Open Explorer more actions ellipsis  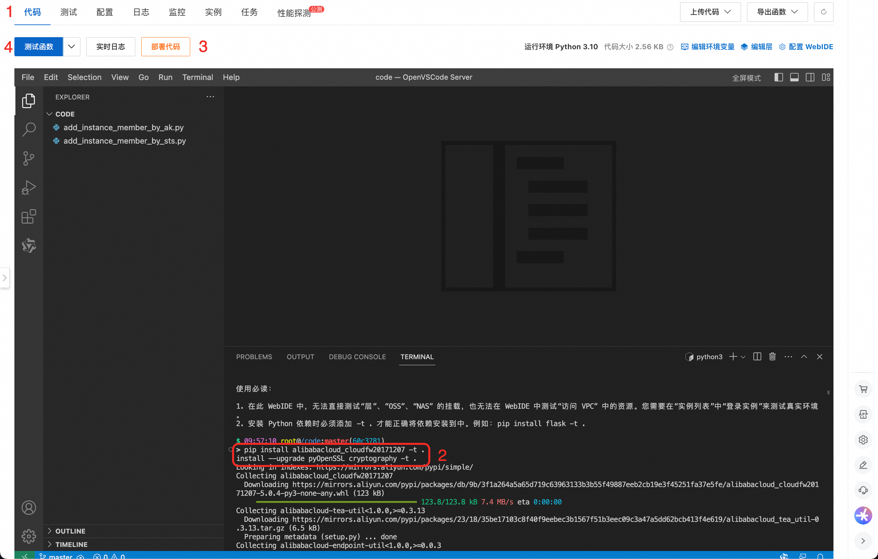210,97
